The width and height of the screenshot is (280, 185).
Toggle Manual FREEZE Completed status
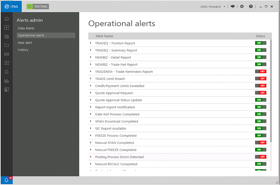pos(260,150)
